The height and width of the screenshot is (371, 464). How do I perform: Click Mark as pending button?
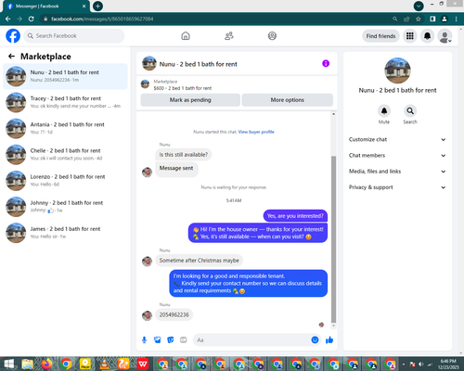click(x=190, y=100)
